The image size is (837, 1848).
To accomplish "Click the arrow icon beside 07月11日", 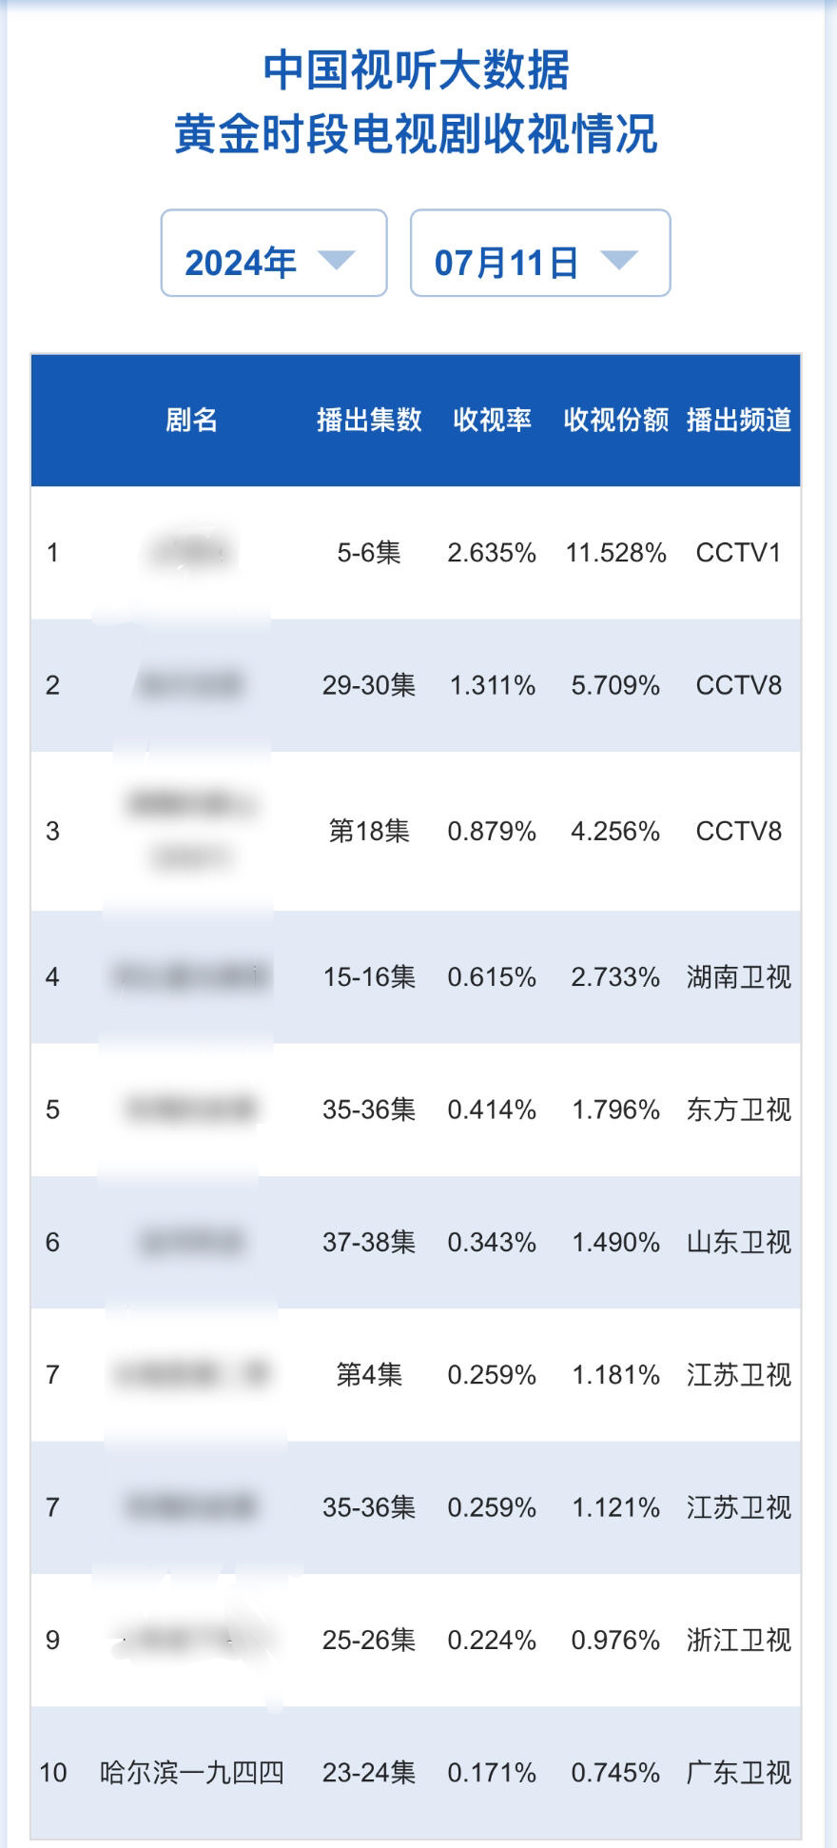I will pyautogui.click(x=619, y=260).
